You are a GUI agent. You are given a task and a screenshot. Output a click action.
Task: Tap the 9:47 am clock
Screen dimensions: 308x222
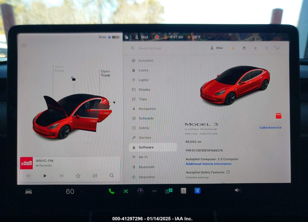tap(176, 37)
